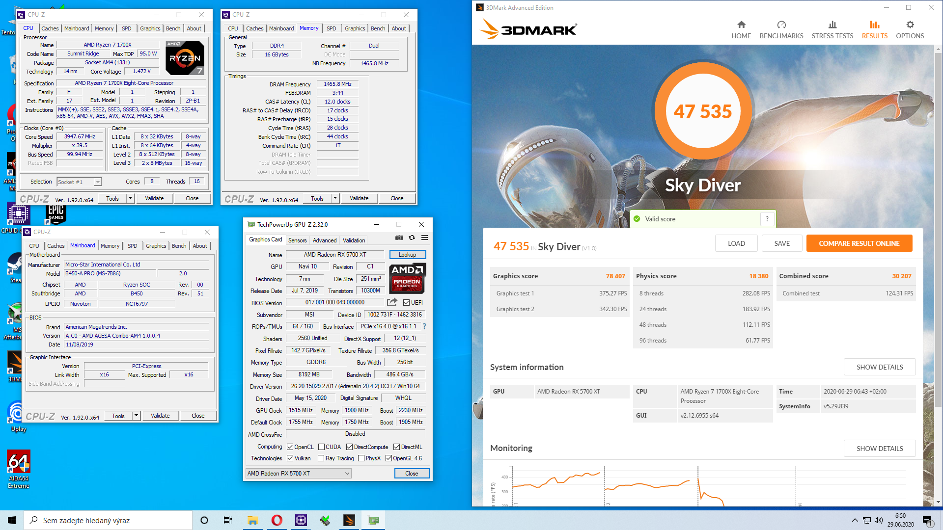Image resolution: width=943 pixels, height=530 pixels.
Task: Click the Lookup button in GPU-Z
Action: (x=407, y=255)
